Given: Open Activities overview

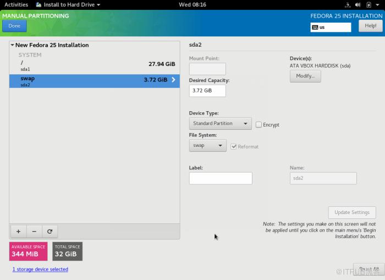Looking at the screenshot, I should click(16, 4).
